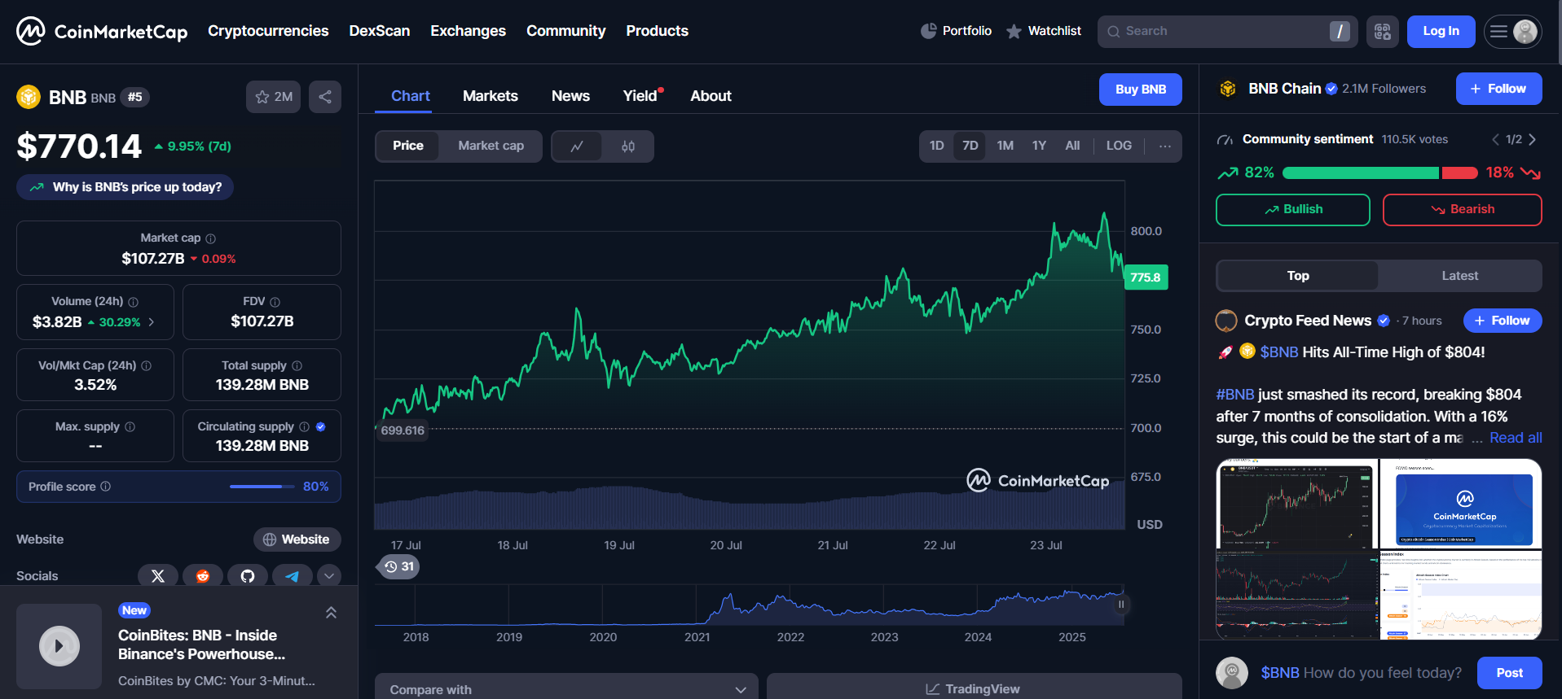
Task: Open the Products menu
Action: click(x=658, y=31)
